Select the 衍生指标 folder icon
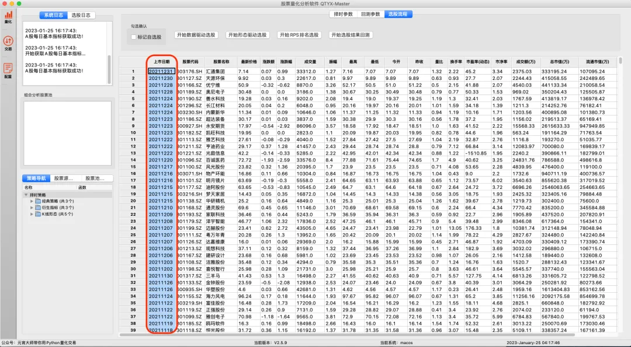631x347 pixels. [38, 208]
